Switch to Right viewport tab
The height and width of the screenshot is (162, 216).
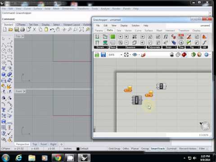click(53, 144)
